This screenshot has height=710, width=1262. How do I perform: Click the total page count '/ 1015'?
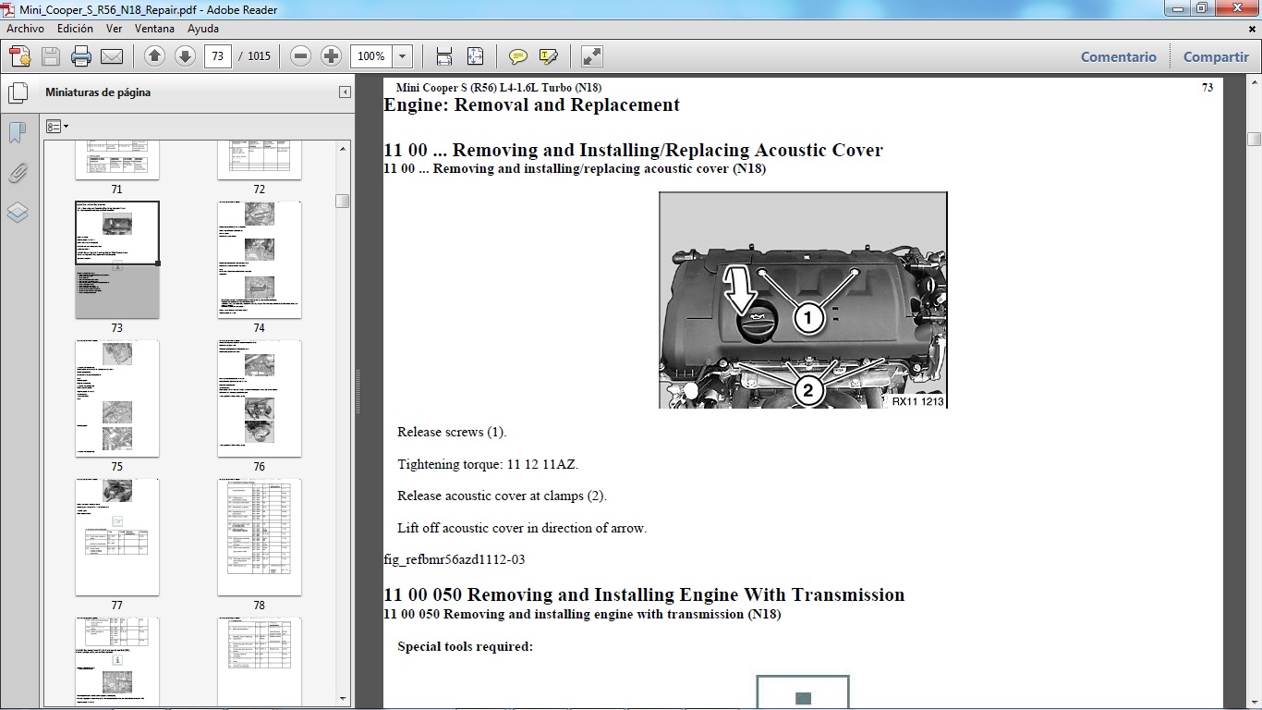coord(255,56)
